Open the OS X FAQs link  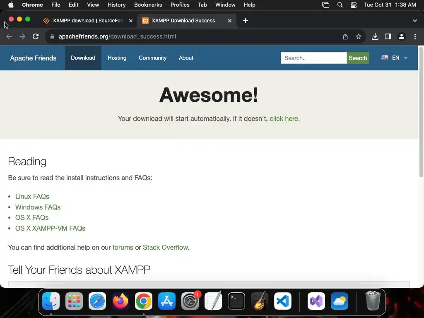point(32,217)
